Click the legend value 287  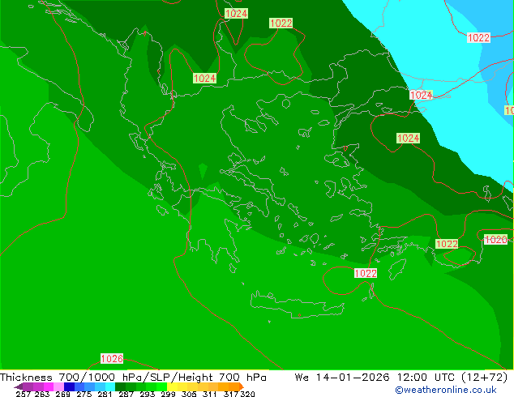pyautogui.click(x=126, y=394)
